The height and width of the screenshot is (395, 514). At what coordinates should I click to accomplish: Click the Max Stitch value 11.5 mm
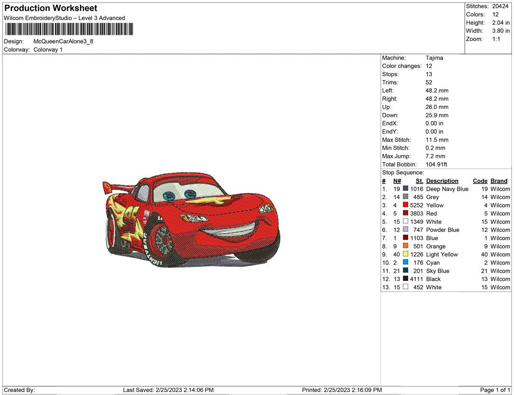coord(437,140)
